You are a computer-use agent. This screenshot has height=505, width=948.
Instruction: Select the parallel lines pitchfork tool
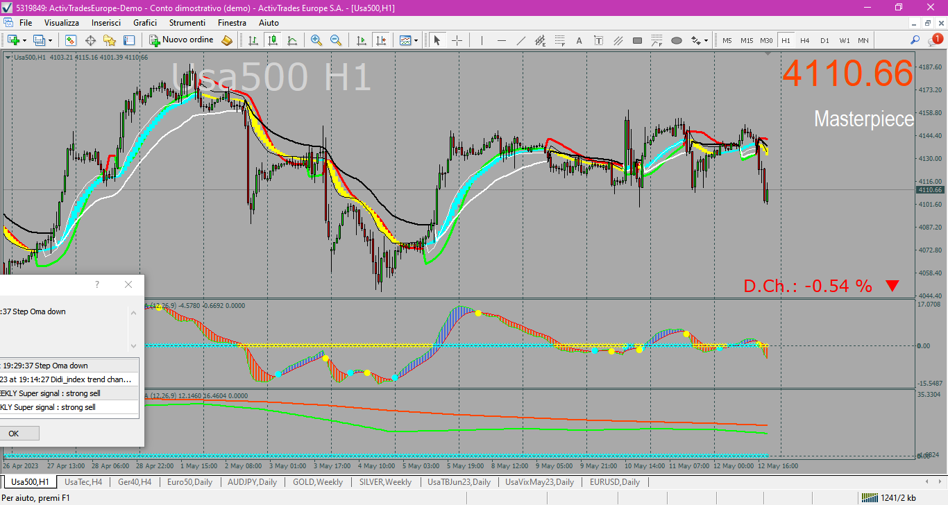(x=618, y=40)
